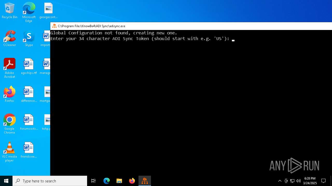
Task: Open Edge from the taskbar
Action: [x=107, y=181]
